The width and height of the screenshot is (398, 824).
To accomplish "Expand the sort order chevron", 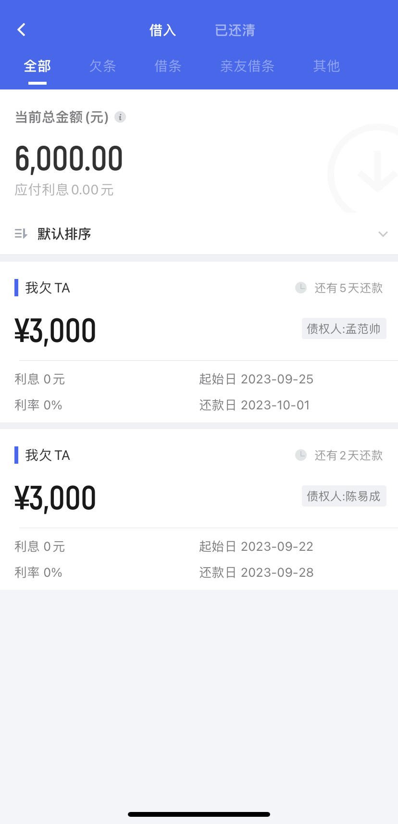I will [383, 234].
